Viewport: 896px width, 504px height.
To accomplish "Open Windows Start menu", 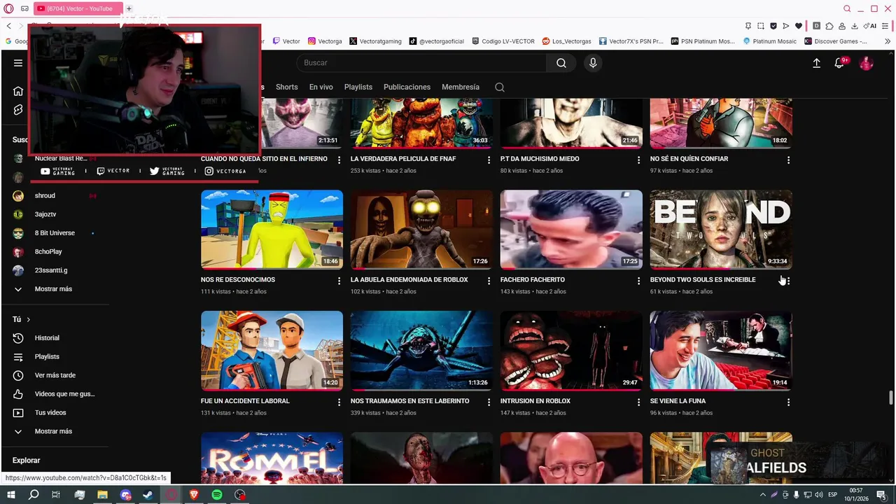I will coord(11,495).
